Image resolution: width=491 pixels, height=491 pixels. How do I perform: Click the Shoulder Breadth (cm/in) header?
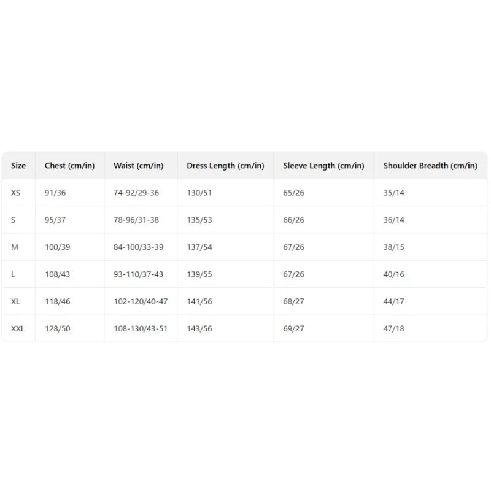click(430, 165)
